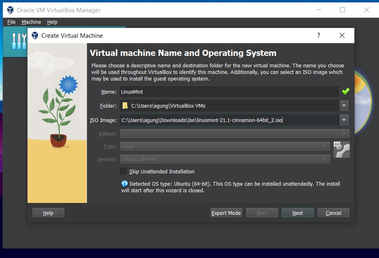Click the VirtualBox cube icon in dialog title
This screenshot has width=379, height=258.
[x=35, y=36]
